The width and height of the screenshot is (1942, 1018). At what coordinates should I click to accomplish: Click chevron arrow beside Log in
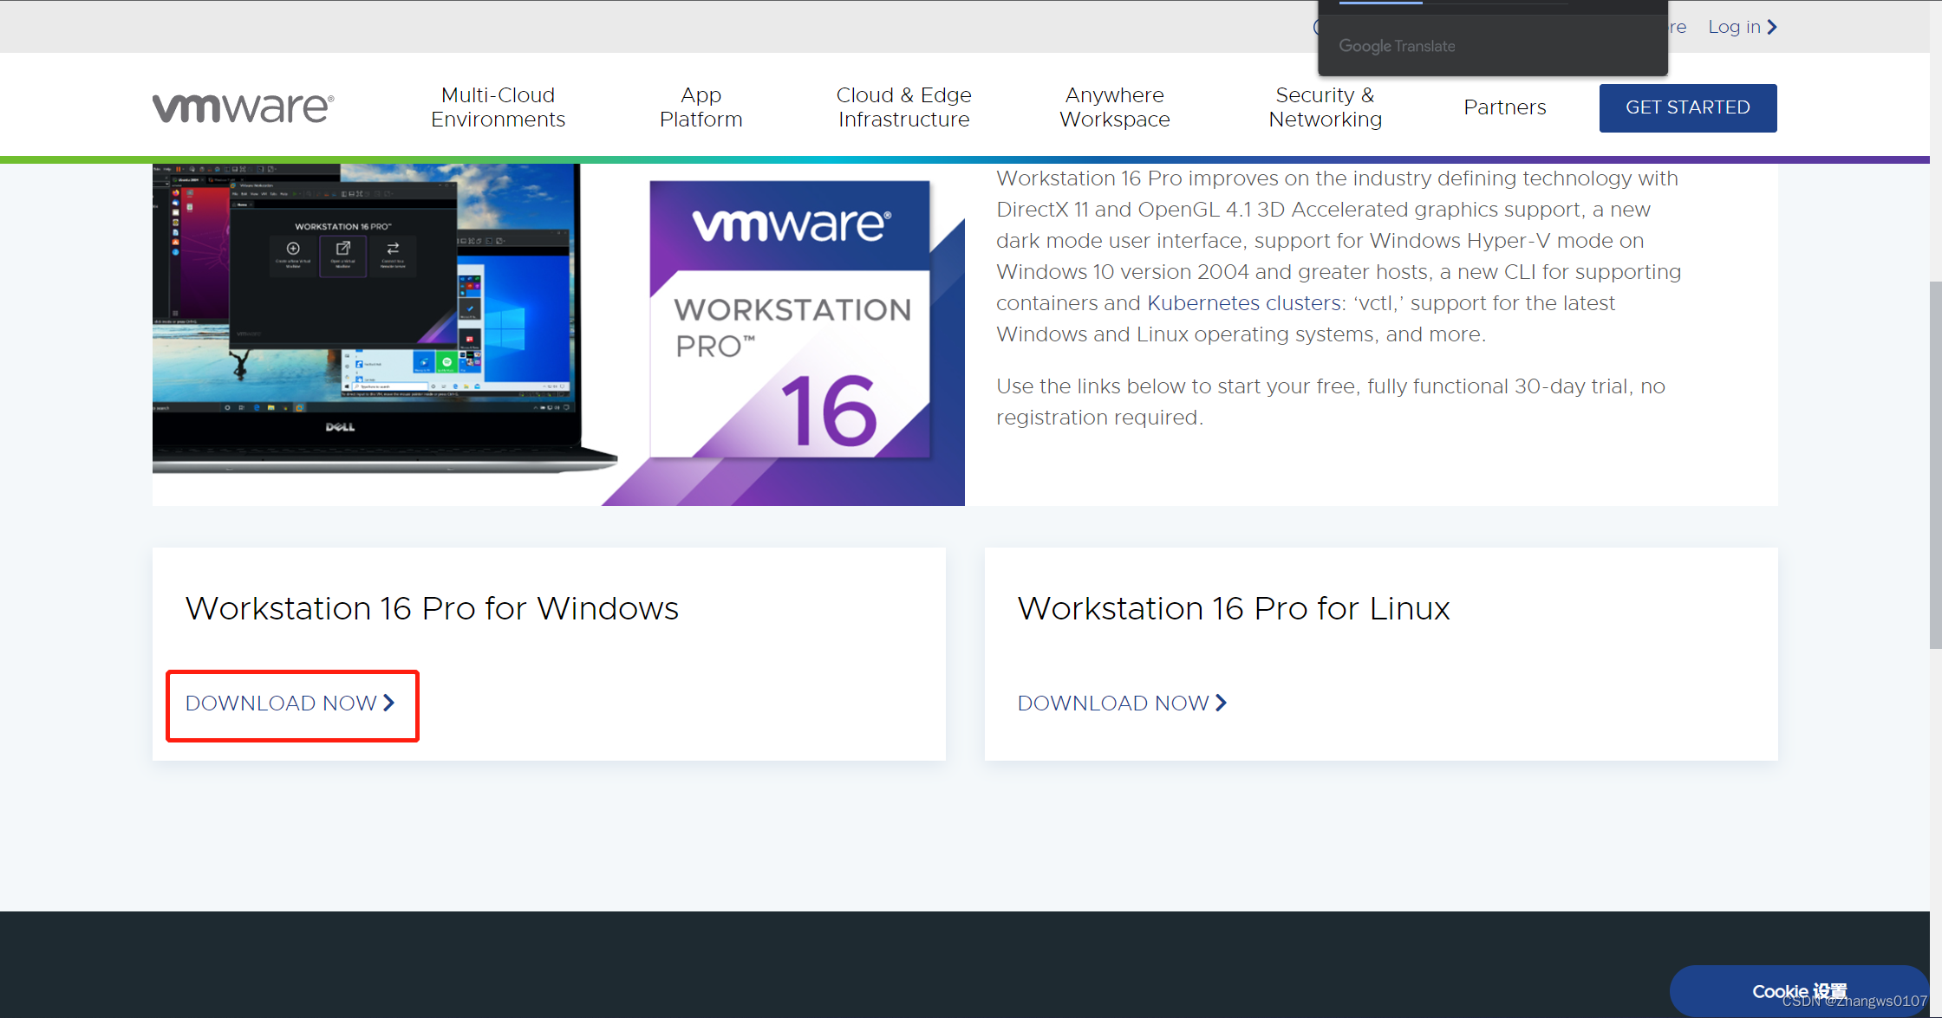tap(1772, 27)
